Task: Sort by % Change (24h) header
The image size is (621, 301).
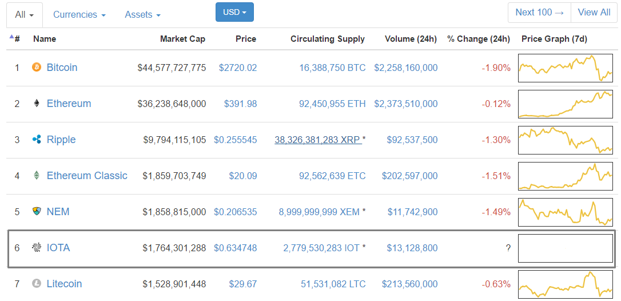Action: tap(479, 39)
